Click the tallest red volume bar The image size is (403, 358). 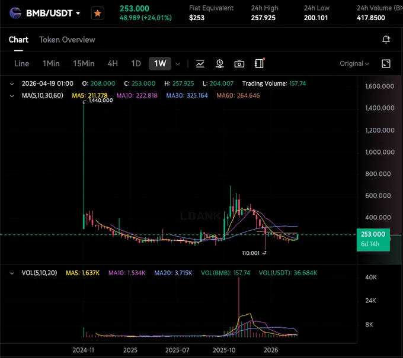tap(239, 307)
